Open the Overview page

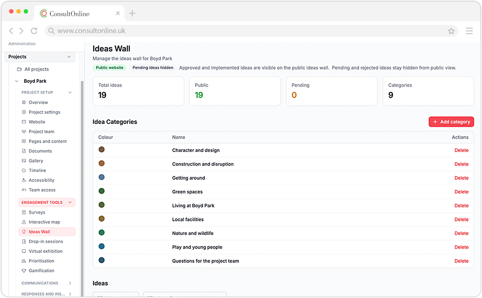(x=38, y=102)
